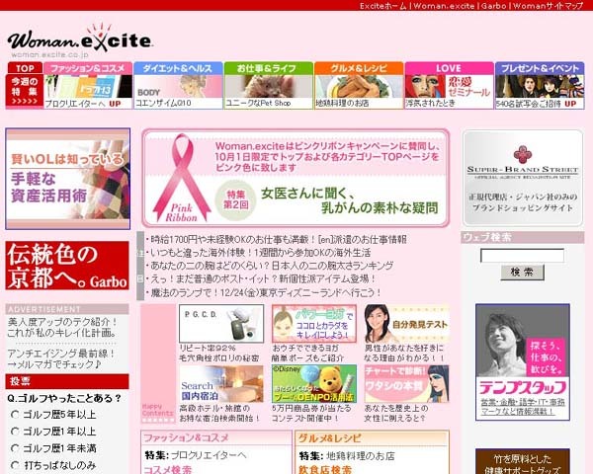Viewport: 593px width, 474px height.
Task: Select 打ちっぱなしのみ radio option
Action: [x=15, y=465]
